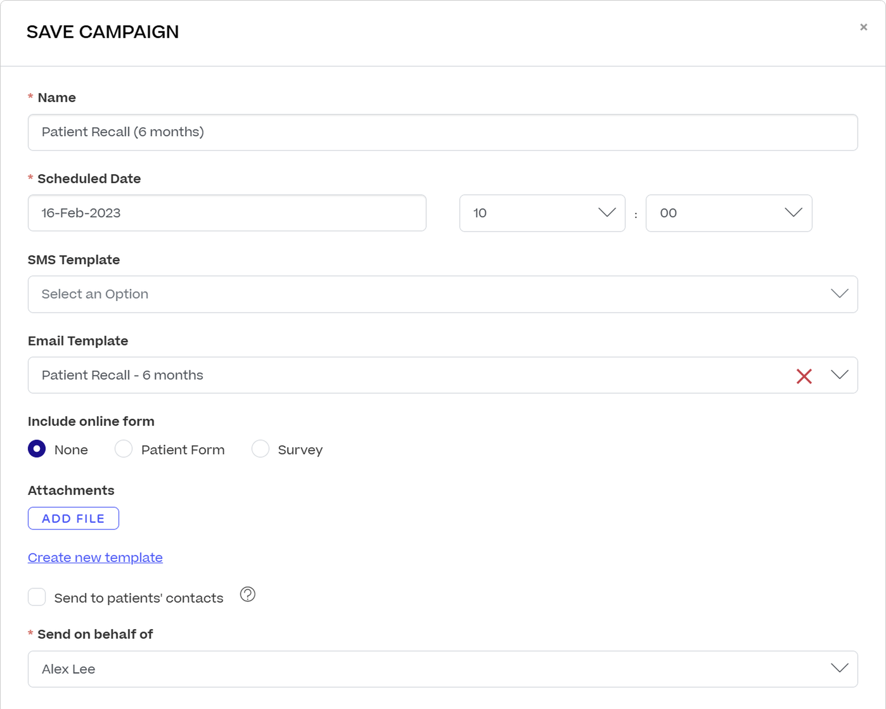
Task: Click the Scheduled Date field
Action: point(227,213)
